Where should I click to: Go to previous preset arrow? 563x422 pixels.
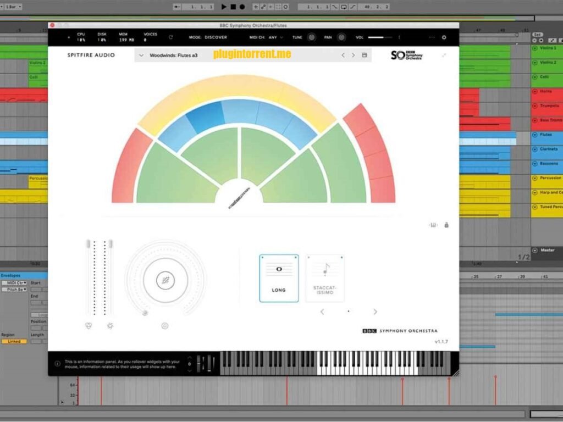343,55
